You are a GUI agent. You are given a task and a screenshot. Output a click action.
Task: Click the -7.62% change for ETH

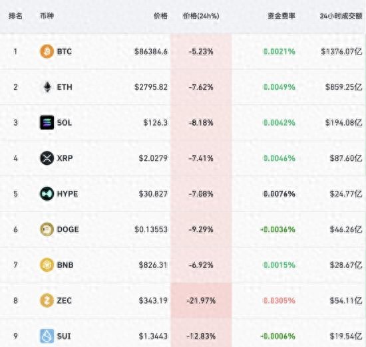point(201,87)
